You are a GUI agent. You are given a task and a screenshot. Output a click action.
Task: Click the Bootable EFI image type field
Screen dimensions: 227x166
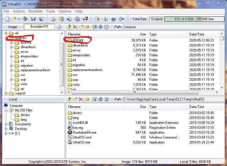point(39,27)
